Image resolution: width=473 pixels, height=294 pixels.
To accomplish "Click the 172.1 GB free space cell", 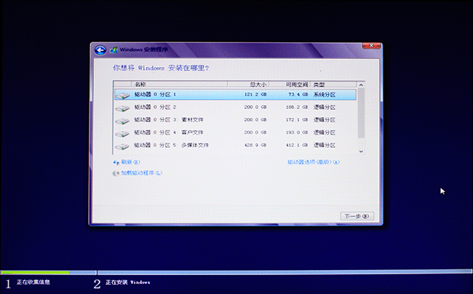I will 296,120.
